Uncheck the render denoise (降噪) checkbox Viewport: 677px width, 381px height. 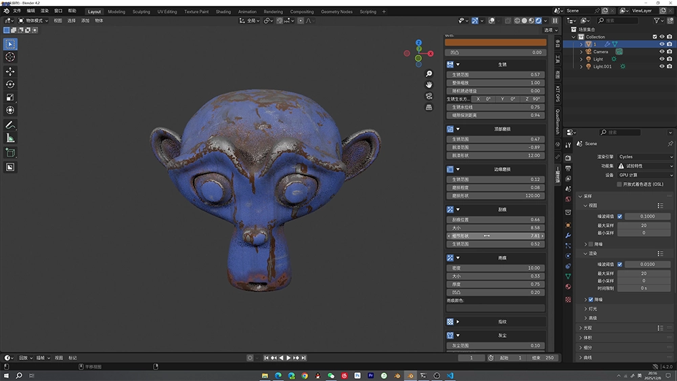point(591,299)
